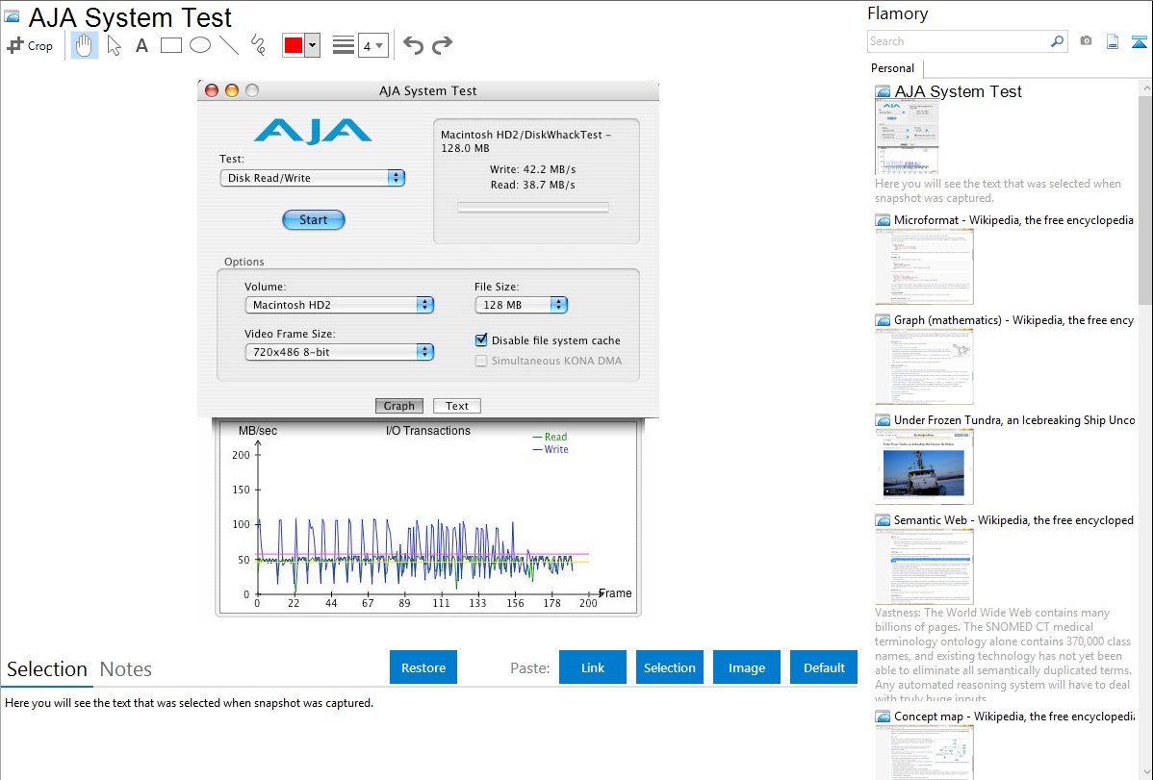Open the Volume Macintosh HD2 dropdown
1153x780 pixels.
pyautogui.click(x=339, y=304)
